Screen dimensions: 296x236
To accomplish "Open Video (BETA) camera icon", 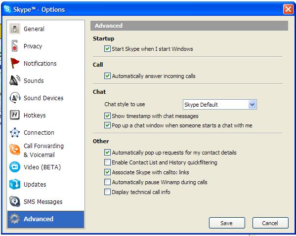I will (15, 167).
